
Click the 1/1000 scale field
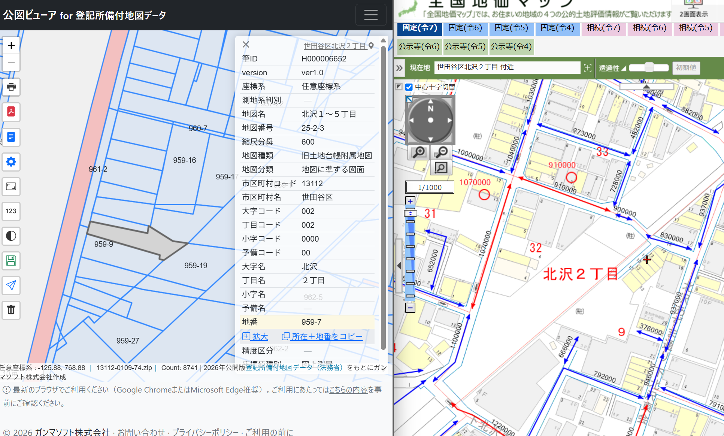click(430, 187)
